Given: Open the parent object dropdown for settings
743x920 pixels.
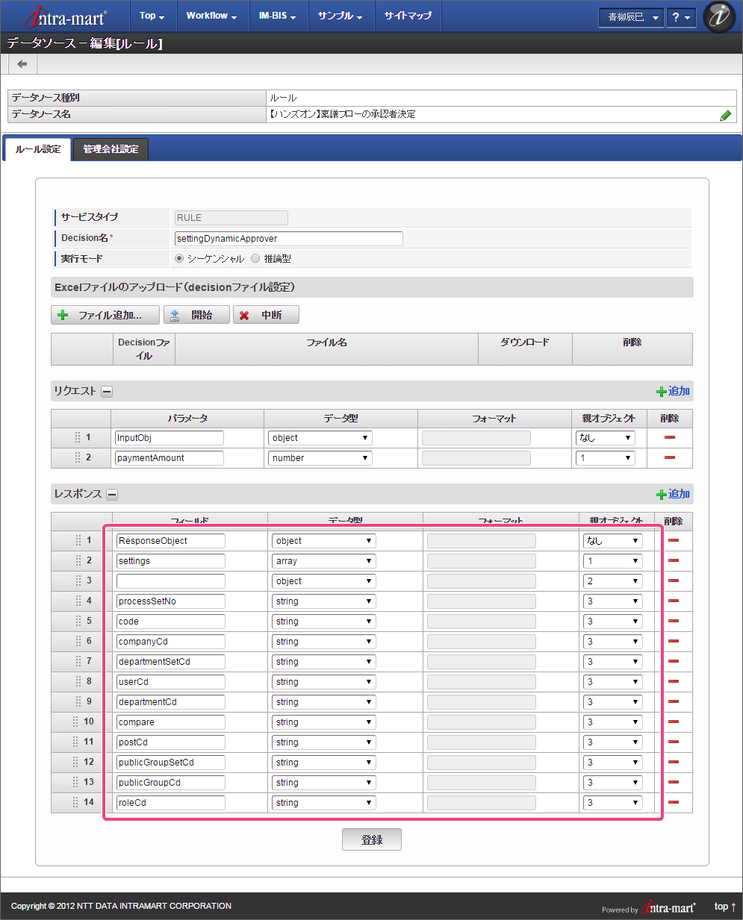Looking at the screenshot, I should [x=613, y=561].
